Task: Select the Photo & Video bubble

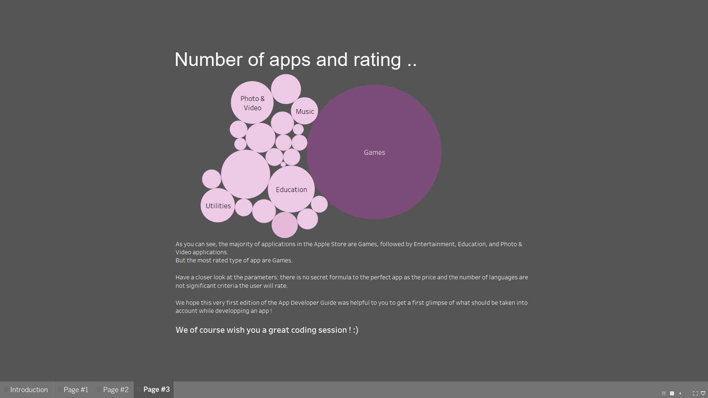Action: pos(252,103)
